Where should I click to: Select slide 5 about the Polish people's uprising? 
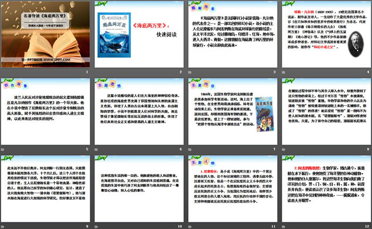[x=46, y=112]
